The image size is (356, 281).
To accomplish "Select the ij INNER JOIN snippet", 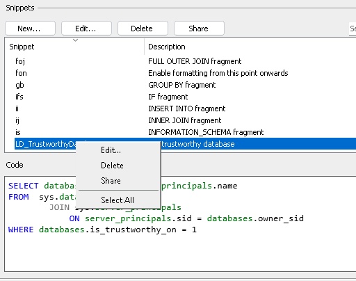I will [180, 120].
